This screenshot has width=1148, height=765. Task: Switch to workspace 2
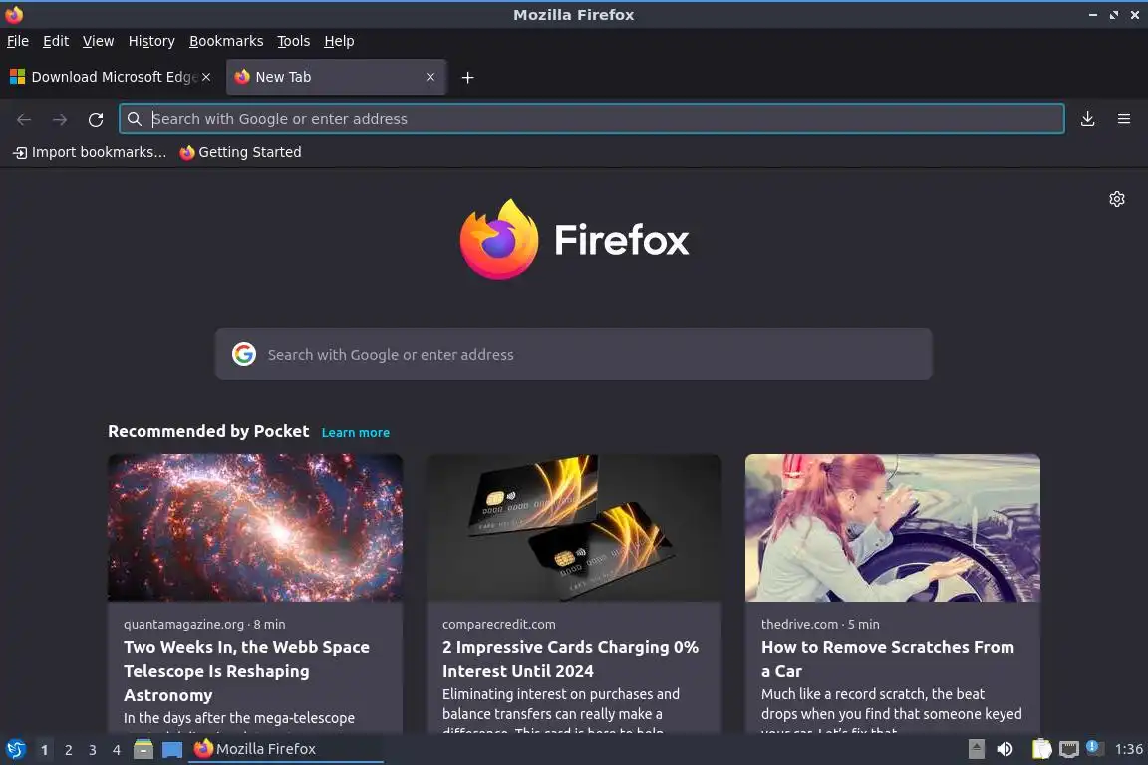[x=68, y=750]
